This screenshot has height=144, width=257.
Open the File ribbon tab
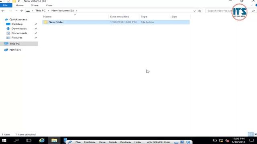click(5, 5)
